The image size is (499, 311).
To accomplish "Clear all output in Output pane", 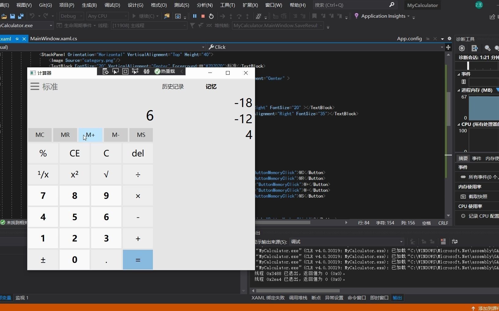I will (443, 241).
